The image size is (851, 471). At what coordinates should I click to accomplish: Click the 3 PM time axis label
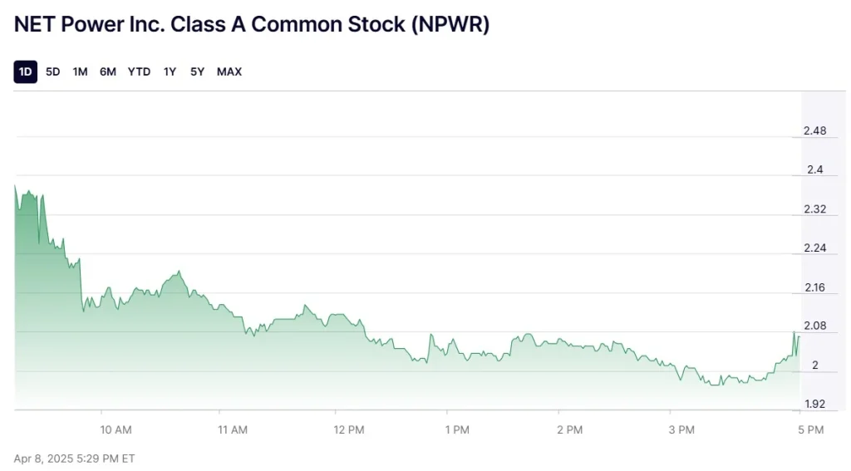[x=681, y=429]
